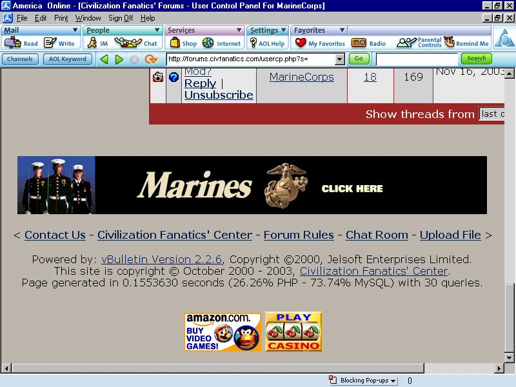Viewport: 516px width, 387px height.
Task: Click the search text field
Action: point(417,59)
